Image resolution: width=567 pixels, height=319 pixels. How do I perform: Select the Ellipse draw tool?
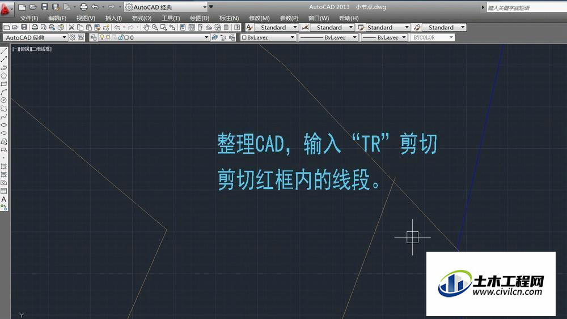[3, 125]
